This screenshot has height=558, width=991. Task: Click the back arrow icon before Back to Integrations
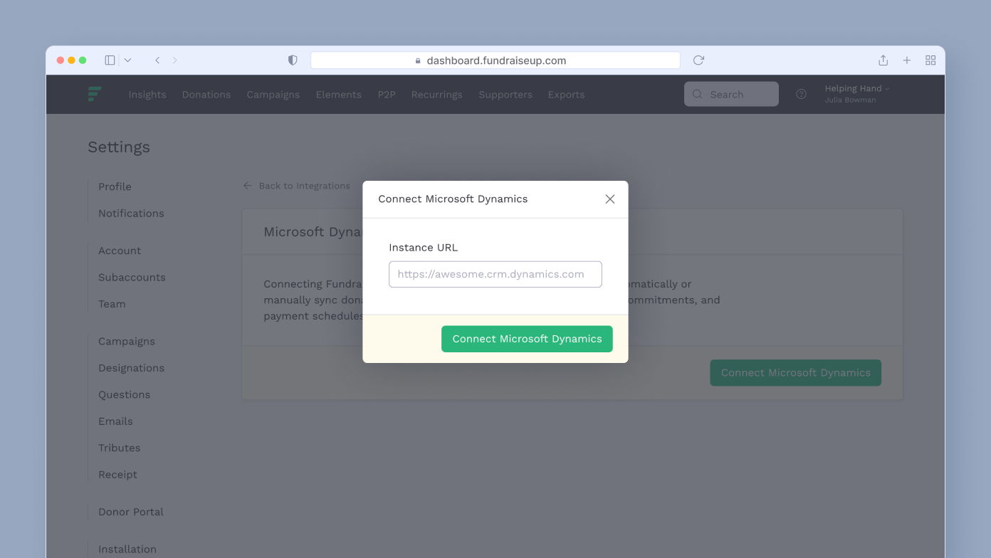(248, 186)
